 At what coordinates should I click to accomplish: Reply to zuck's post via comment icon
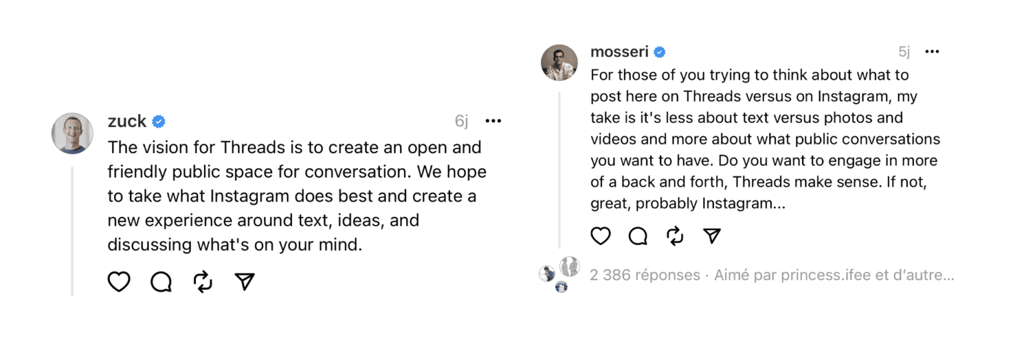click(x=161, y=282)
